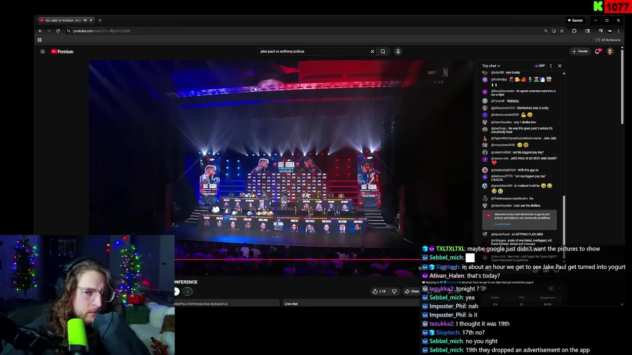Open the account avatar menu
Viewport: 632px width, 355px height.
point(610,51)
